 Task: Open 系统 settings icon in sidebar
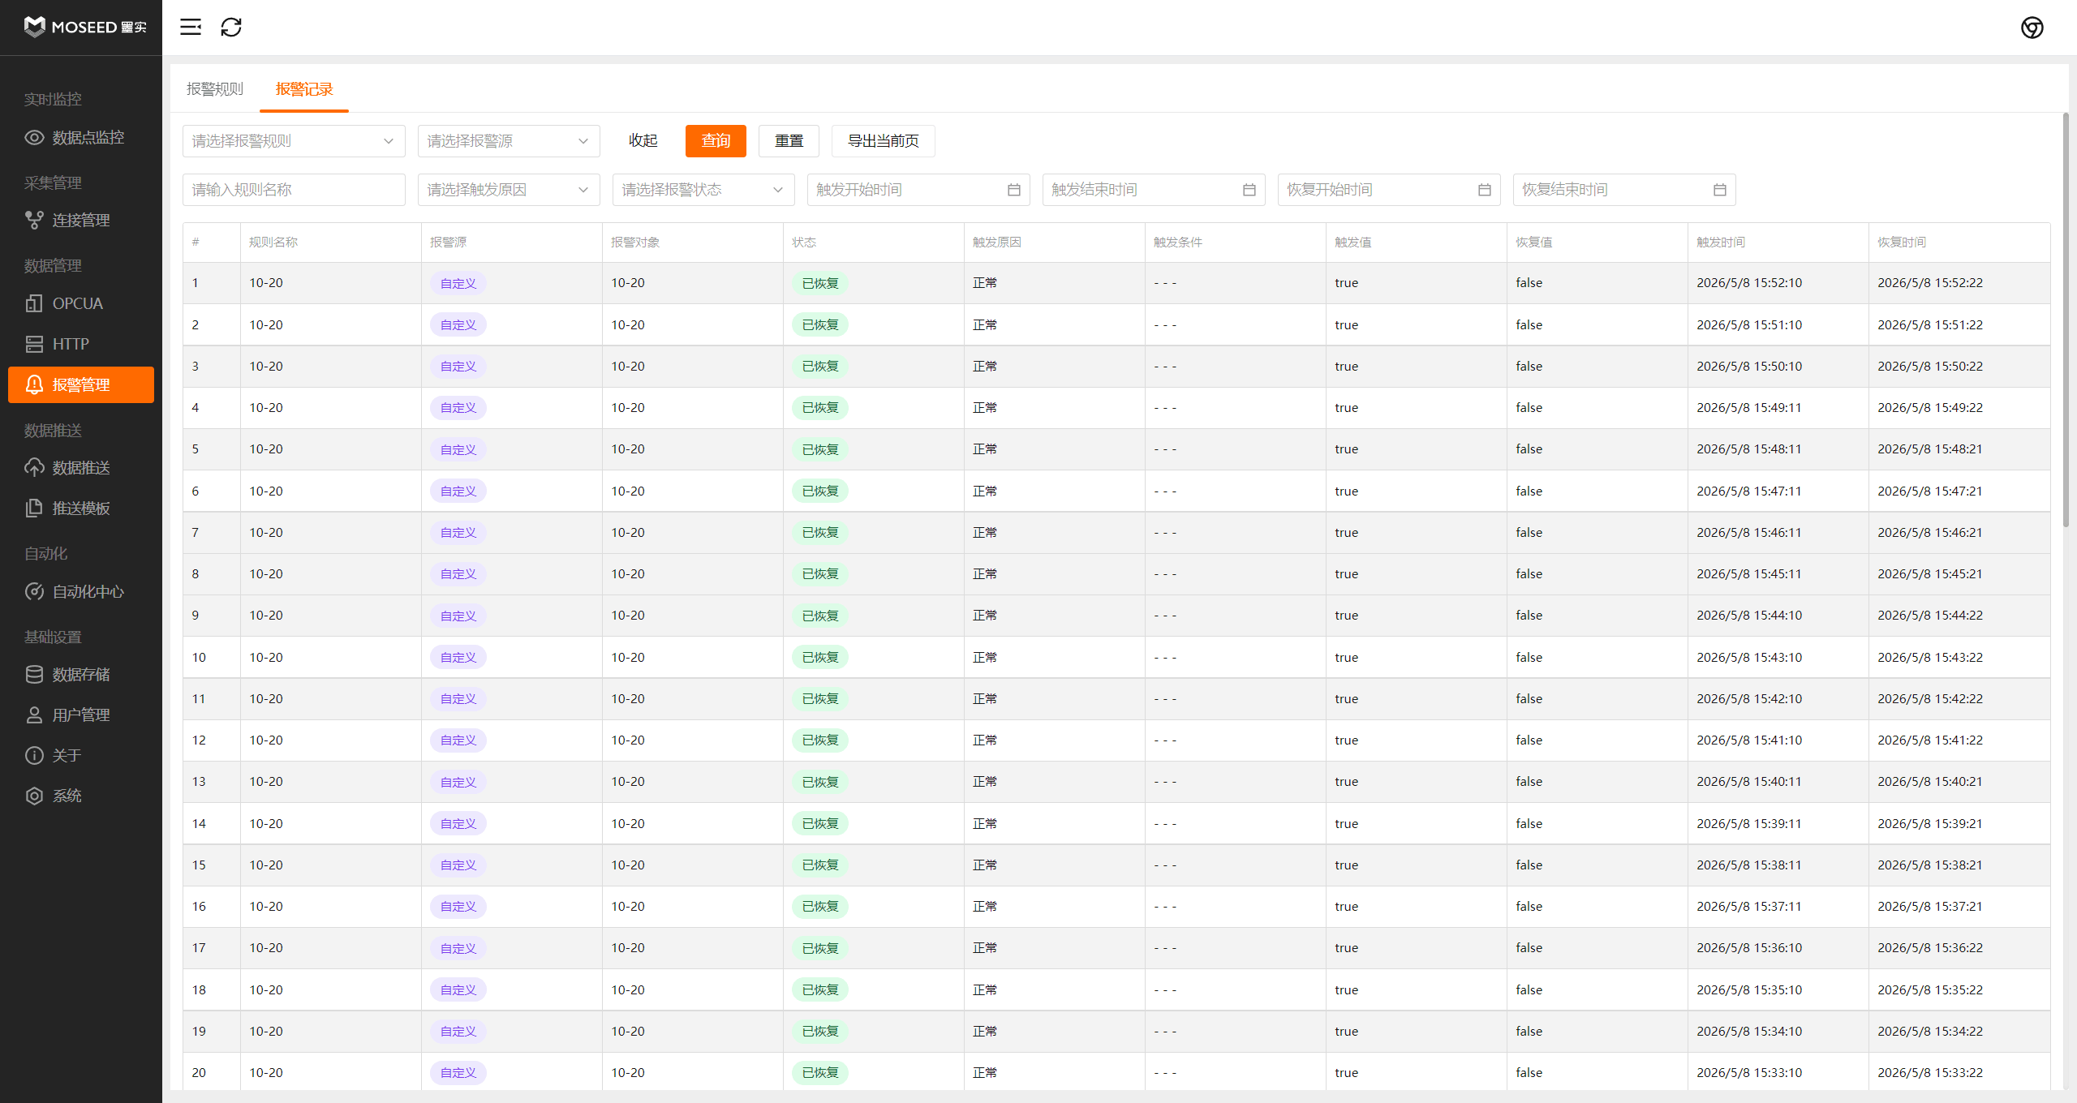pos(34,796)
